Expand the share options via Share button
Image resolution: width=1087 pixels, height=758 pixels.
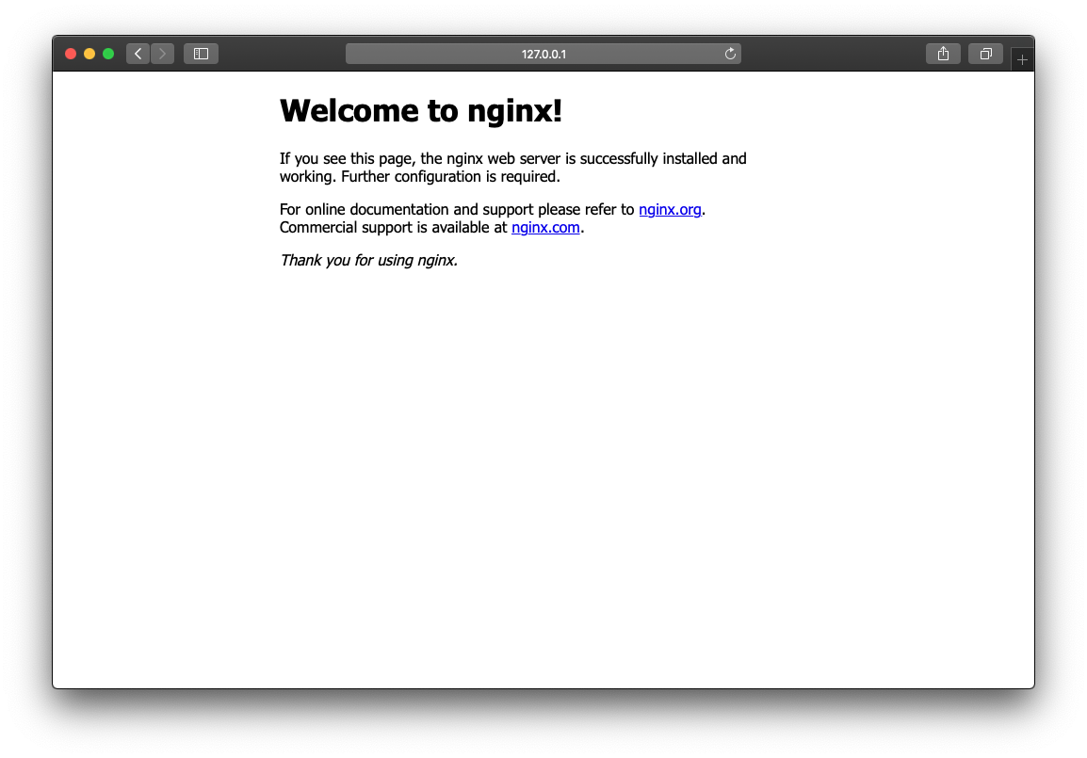(943, 53)
